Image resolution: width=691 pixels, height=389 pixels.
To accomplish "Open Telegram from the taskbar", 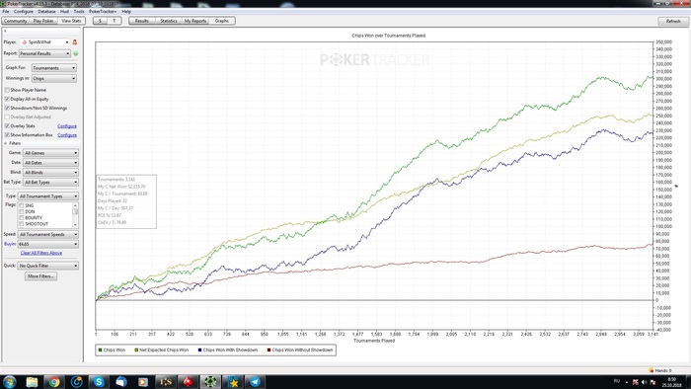I will pyautogui.click(x=255, y=382).
